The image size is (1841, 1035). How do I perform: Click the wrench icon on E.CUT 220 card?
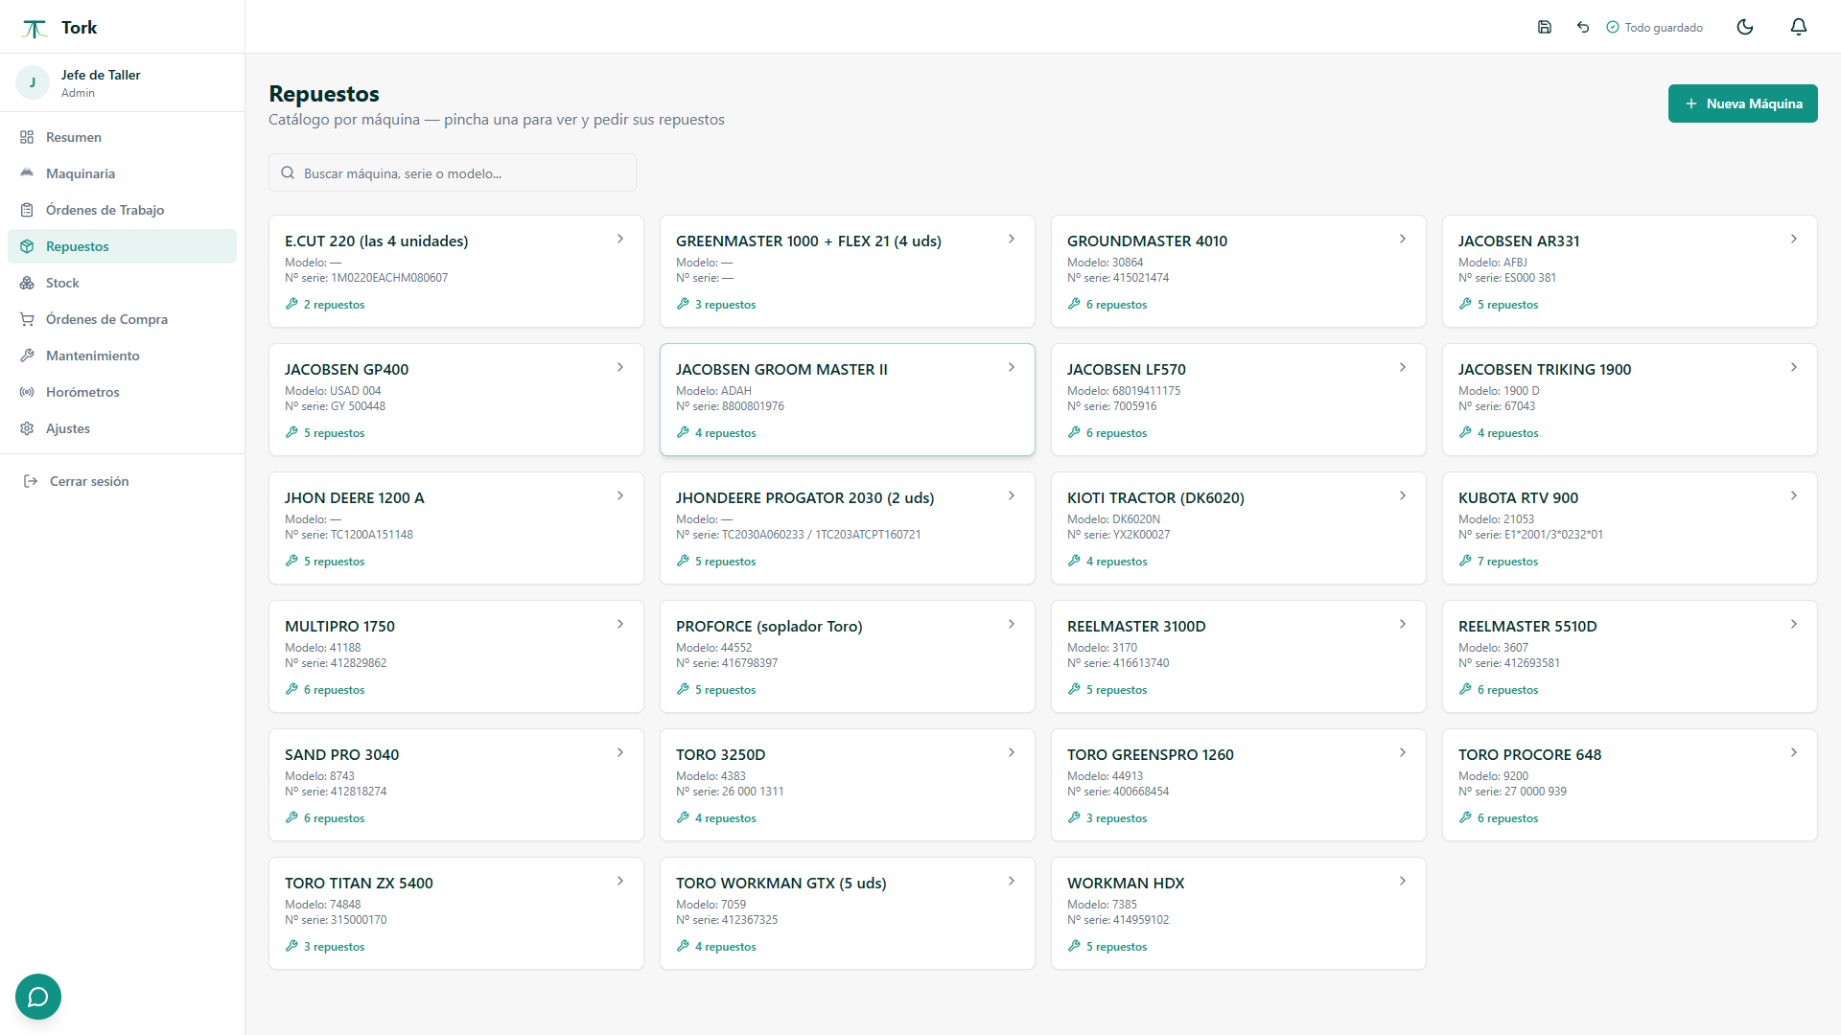pos(291,304)
